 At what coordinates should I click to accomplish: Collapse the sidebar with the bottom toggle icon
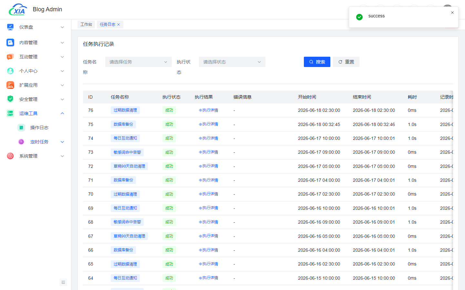(x=63, y=282)
